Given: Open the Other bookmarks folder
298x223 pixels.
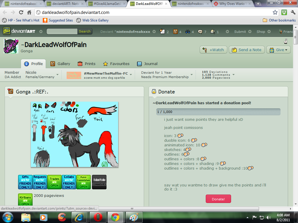Looking at the screenshot, I should point(279,20).
